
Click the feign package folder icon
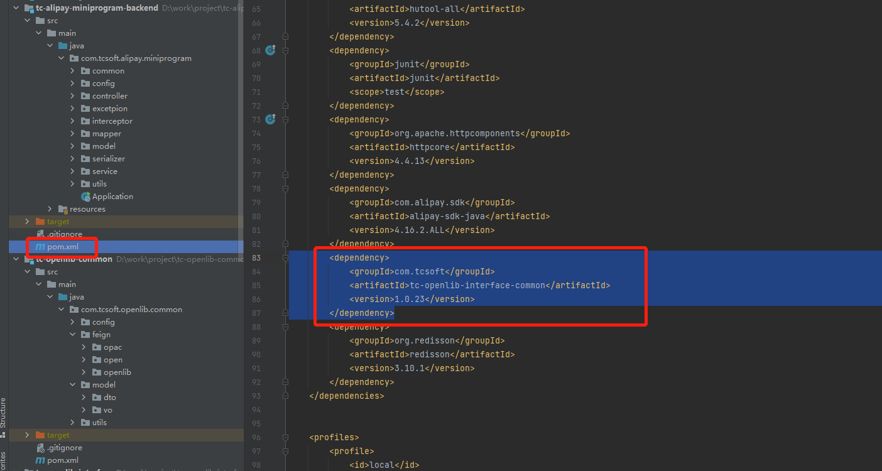[x=85, y=335]
